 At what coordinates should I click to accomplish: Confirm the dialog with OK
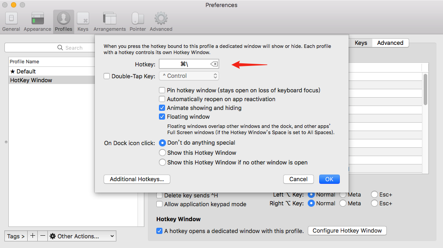tap(329, 179)
